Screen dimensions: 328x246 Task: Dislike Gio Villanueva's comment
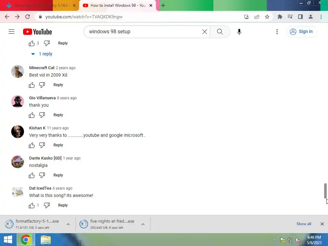coord(42,115)
